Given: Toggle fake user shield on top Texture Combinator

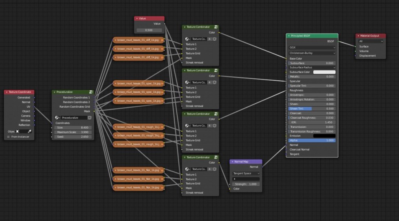Looking at the screenshot, I should tap(214, 39).
